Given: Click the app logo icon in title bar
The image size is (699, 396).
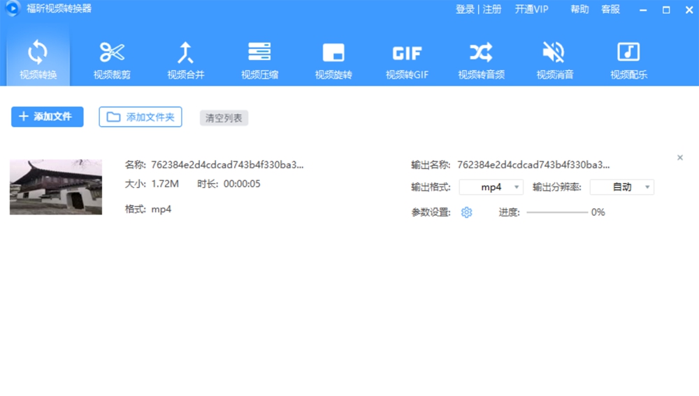Looking at the screenshot, I should click(12, 8).
